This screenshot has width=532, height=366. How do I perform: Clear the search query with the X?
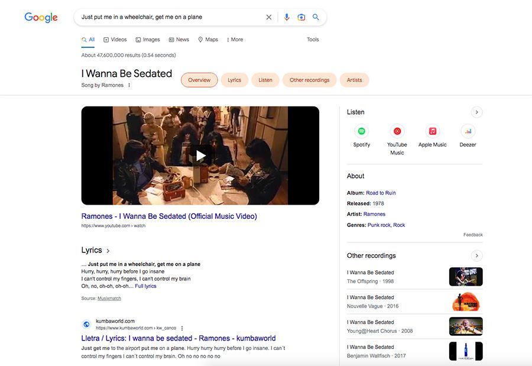click(x=268, y=17)
